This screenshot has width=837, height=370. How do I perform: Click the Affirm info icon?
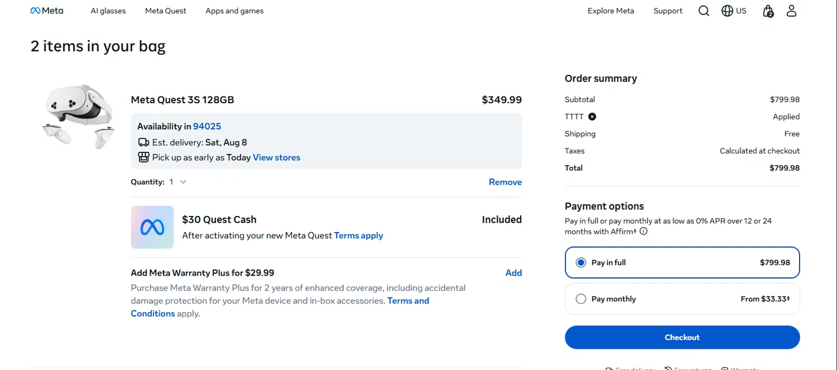[x=643, y=232]
